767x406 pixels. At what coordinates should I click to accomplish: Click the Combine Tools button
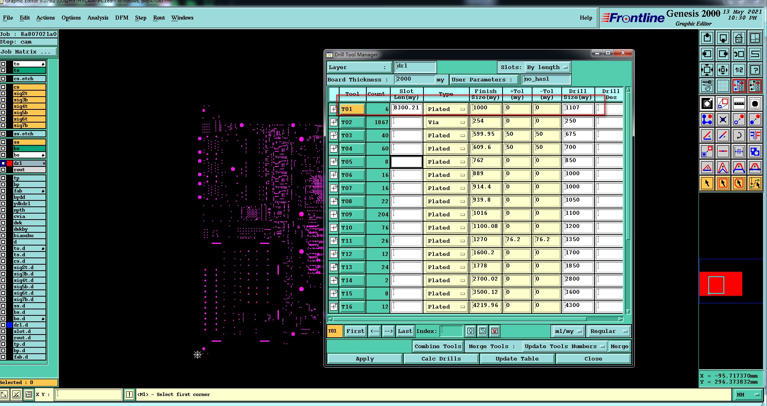438,346
